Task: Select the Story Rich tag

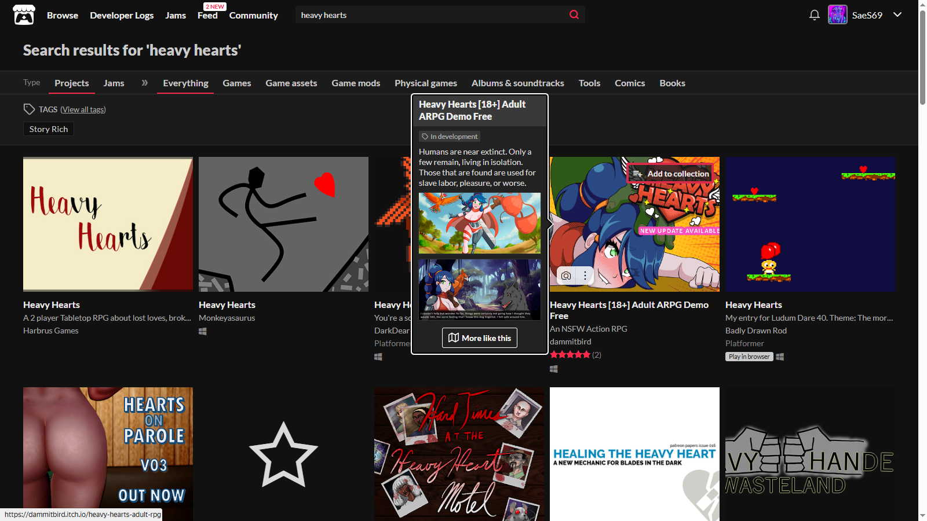Action: pyautogui.click(x=49, y=129)
